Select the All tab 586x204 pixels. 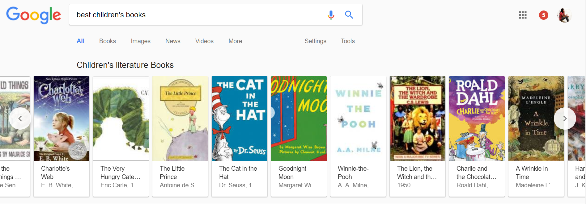tap(80, 41)
